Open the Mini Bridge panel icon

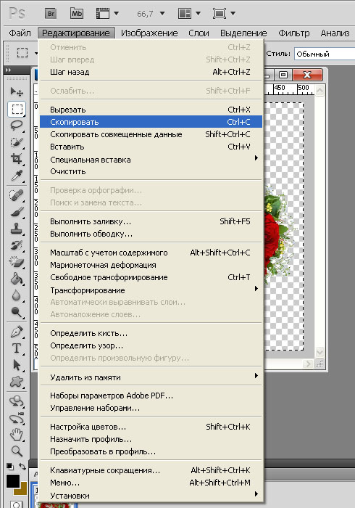coord(77,14)
